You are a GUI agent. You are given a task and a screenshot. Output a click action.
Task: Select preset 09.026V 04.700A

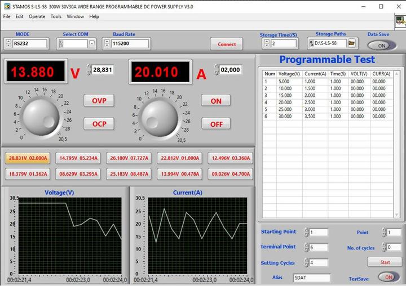231,174
